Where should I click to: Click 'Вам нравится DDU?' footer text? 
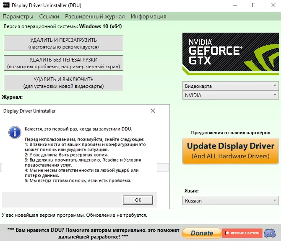tap(94, 233)
